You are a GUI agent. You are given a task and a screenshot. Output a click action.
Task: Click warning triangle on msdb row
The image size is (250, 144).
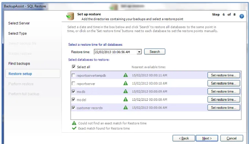point(126,91)
